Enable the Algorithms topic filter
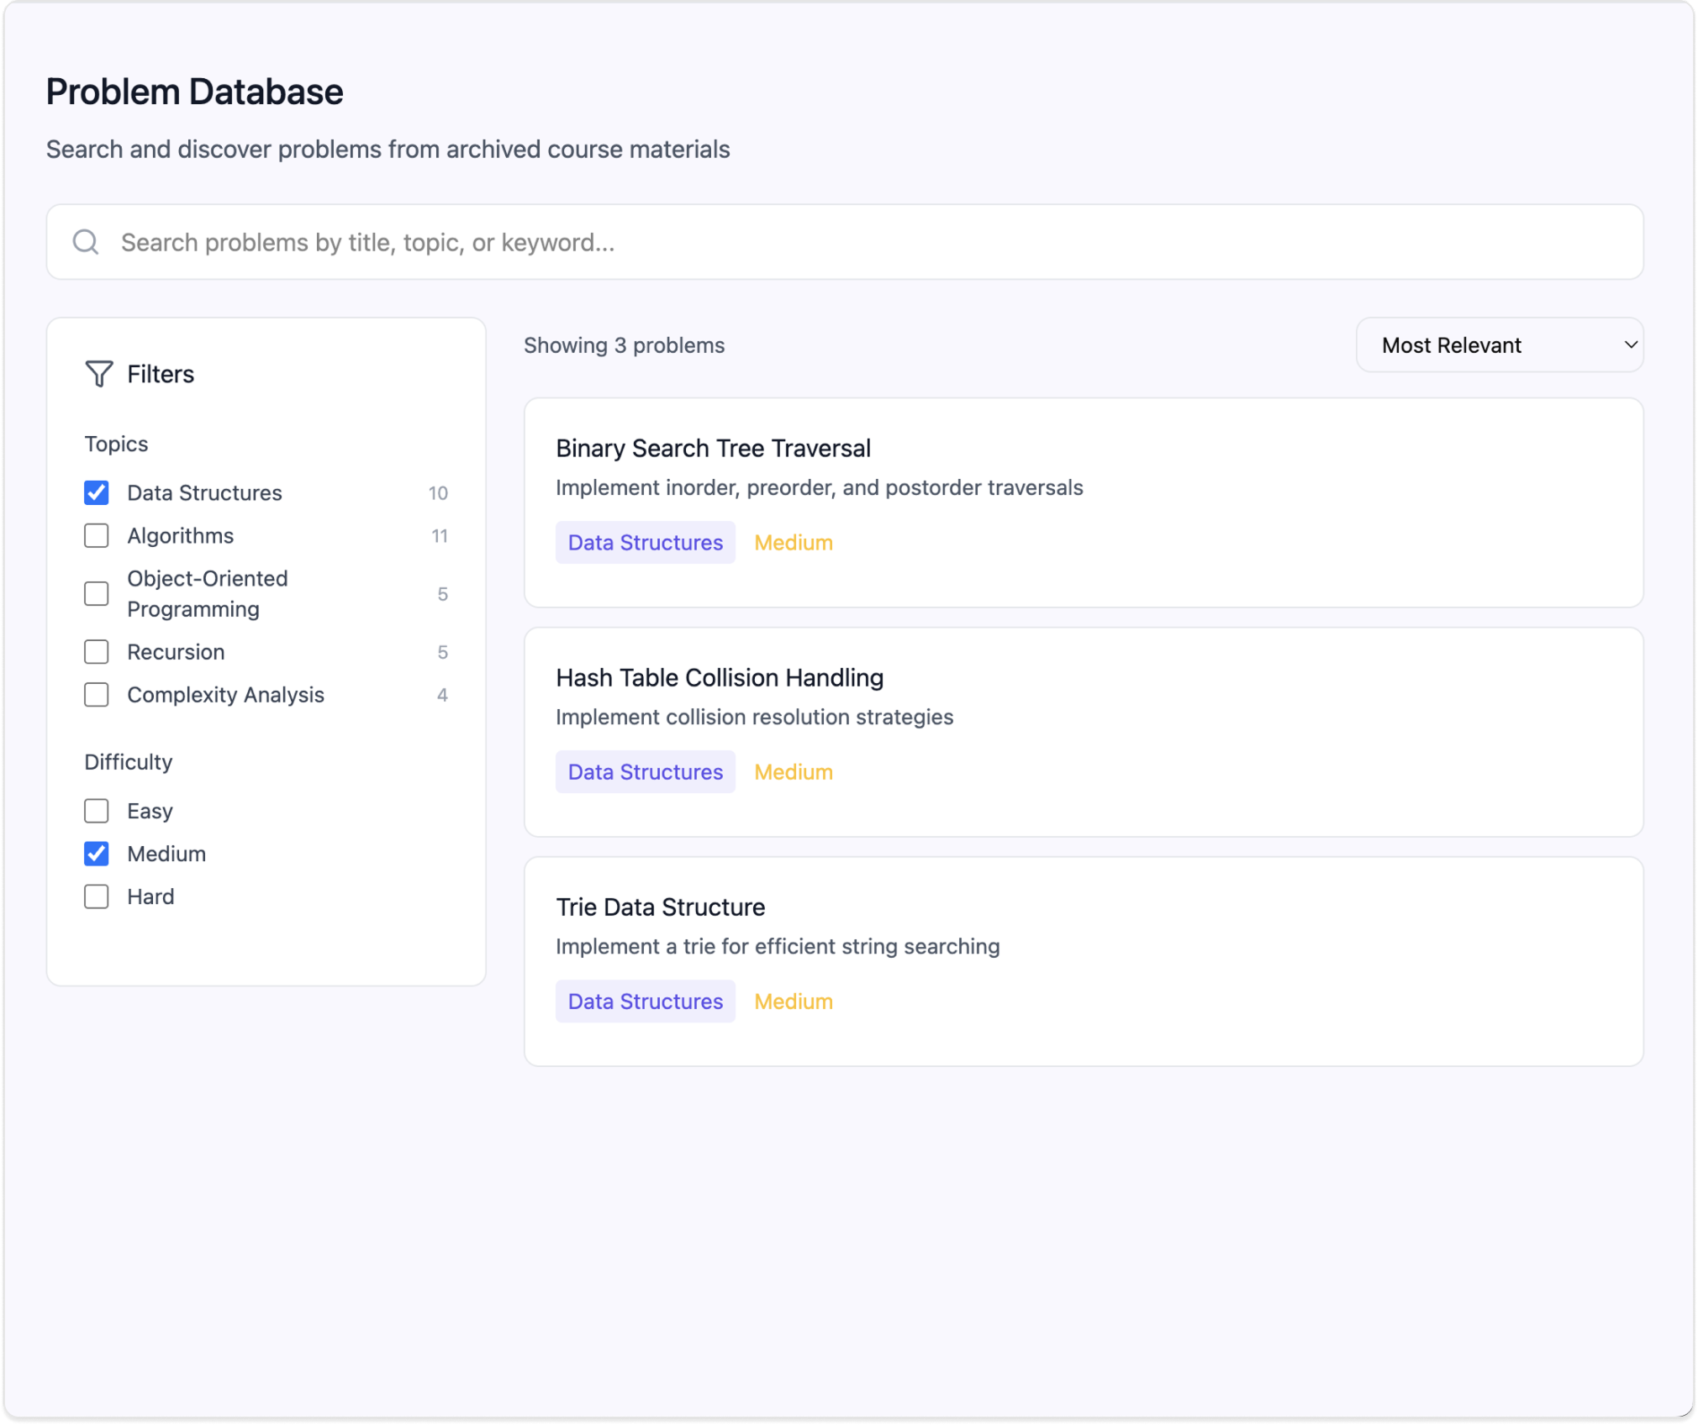This screenshot has width=1698, height=1425. tap(97, 535)
